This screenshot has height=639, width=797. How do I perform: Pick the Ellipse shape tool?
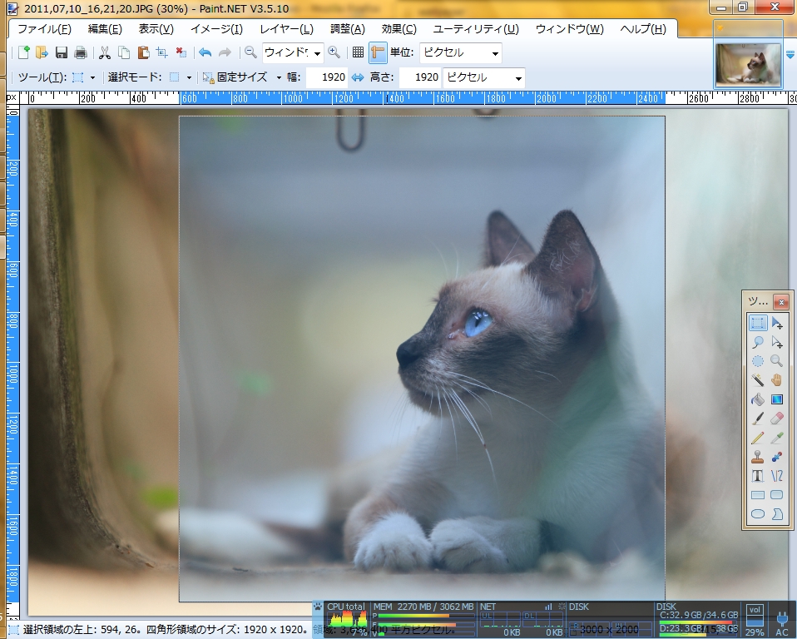[757, 514]
